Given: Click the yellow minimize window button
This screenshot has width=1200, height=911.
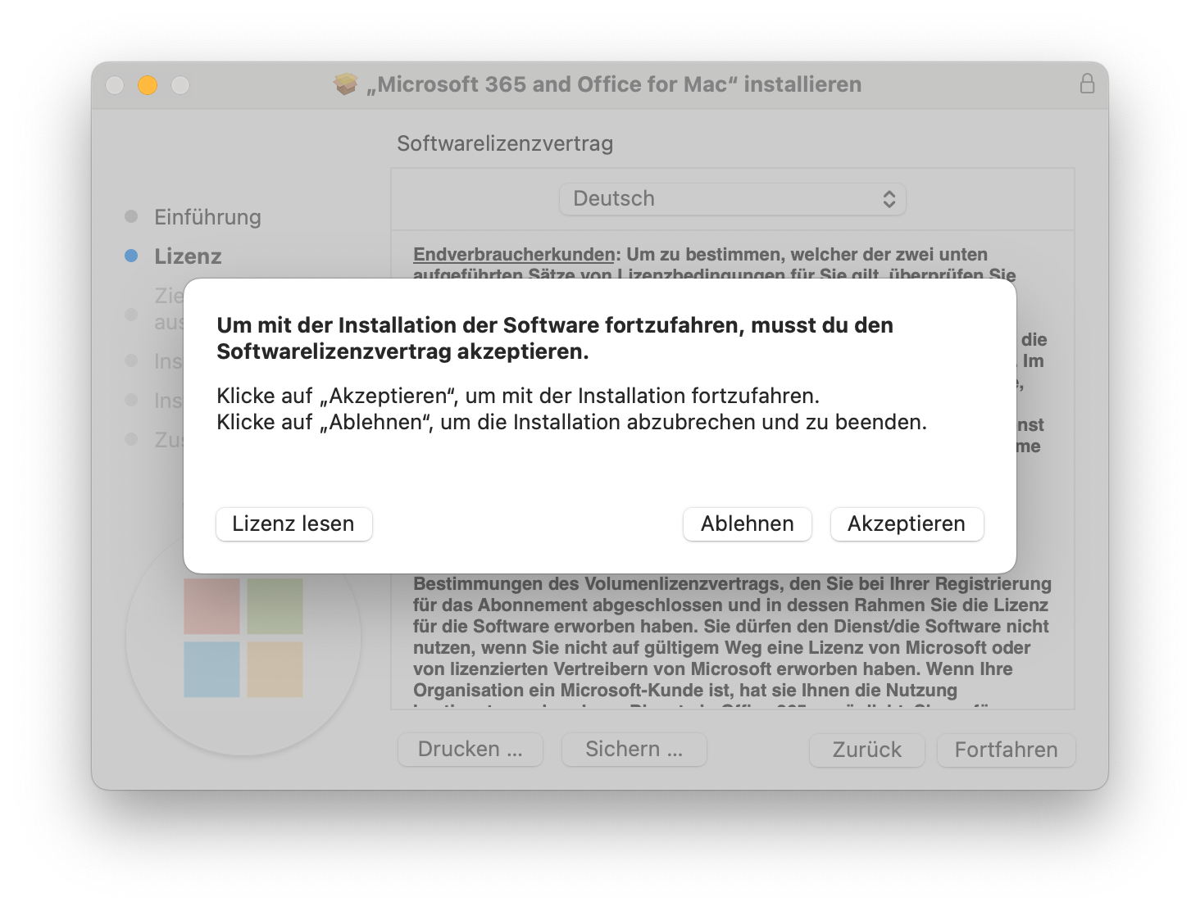Looking at the screenshot, I should [148, 84].
